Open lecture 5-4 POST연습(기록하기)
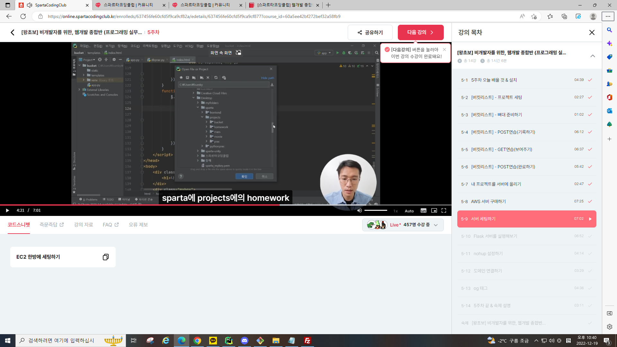Viewport: 617px width, 347px height. click(527, 132)
